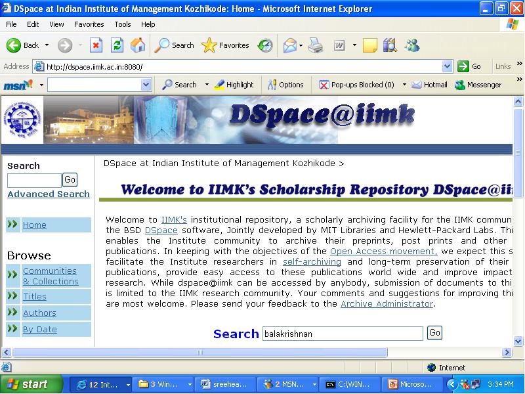The image size is (525, 394).
Task: Open the Open Access movement link
Action: tap(384, 252)
